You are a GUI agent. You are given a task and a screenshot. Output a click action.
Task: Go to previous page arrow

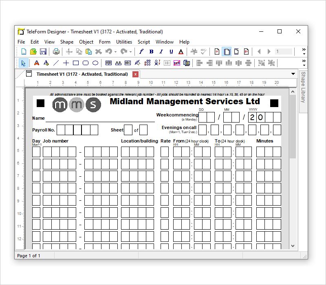click(259, 52)
